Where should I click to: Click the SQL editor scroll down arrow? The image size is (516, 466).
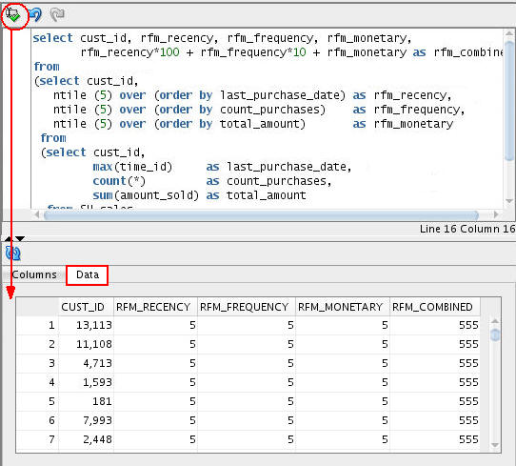click(509, 200)
